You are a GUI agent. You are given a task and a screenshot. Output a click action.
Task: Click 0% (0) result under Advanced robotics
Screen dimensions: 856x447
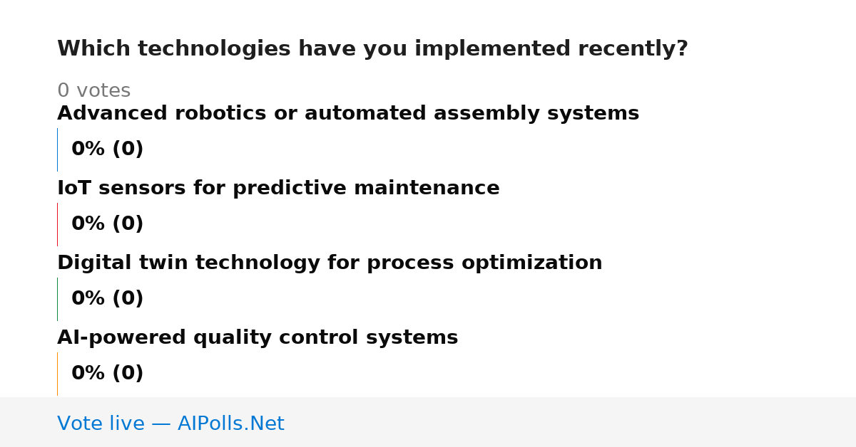tap(107, 149)
